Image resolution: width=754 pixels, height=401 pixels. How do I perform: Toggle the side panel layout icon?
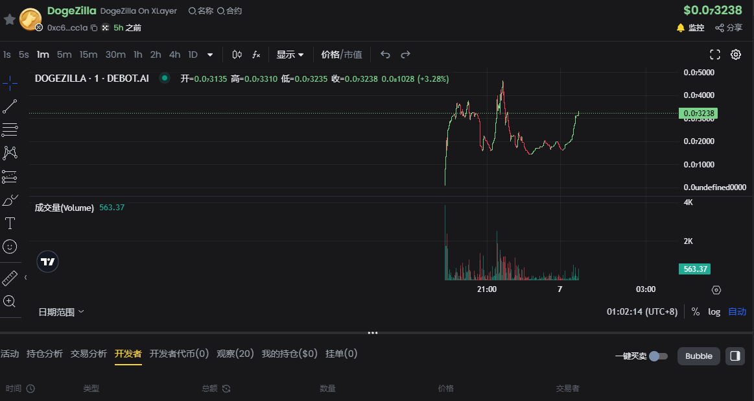[735, 356]
